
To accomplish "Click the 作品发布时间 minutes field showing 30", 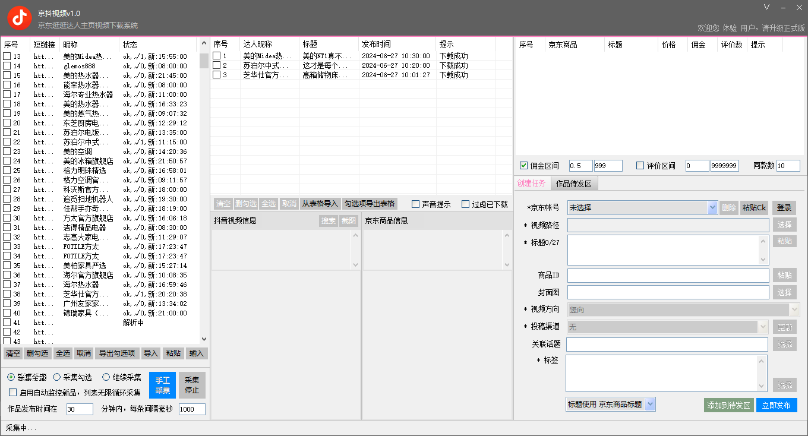I will 80,409.
